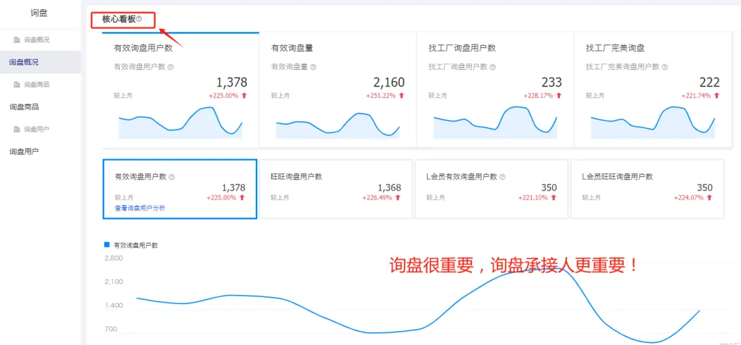
Task: Click help icon beside 有效询盘用户数 in top card
Action: [171, 67]
